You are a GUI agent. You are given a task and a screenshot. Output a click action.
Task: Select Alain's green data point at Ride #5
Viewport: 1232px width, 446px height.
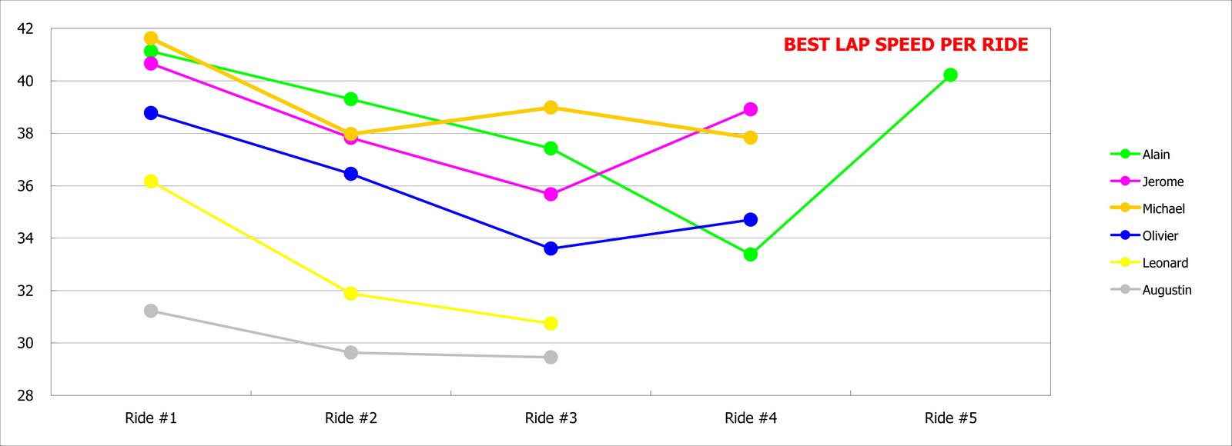[950, 75]
